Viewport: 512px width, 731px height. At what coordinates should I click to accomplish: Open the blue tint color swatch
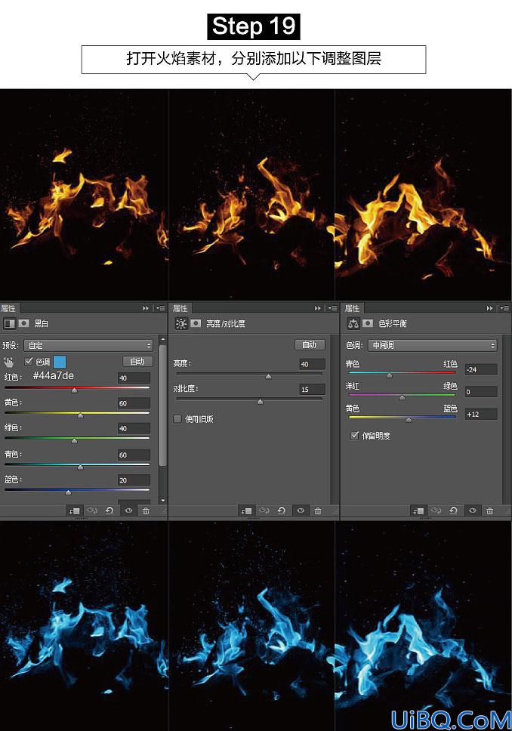60,361
